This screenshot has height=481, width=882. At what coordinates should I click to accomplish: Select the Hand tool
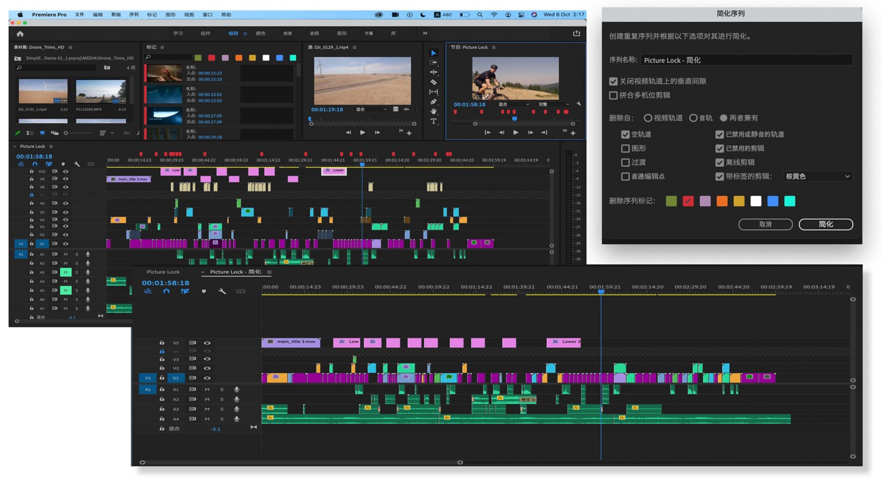pos(433,112)
